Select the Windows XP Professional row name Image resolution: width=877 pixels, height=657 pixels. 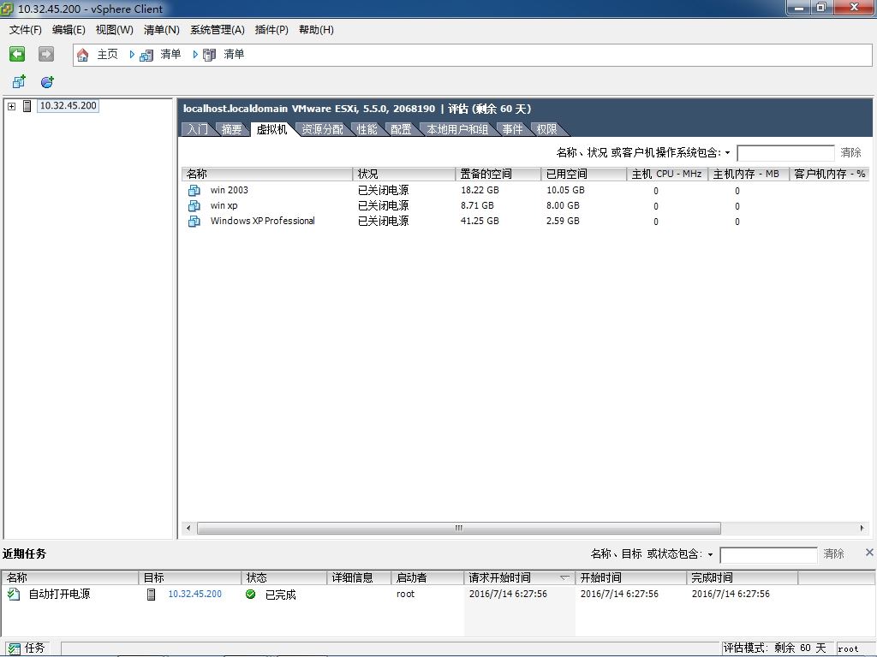(263, 222)
